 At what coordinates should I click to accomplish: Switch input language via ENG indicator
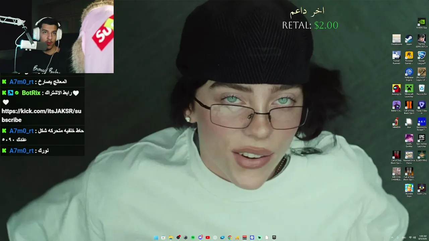pos(404,238)
